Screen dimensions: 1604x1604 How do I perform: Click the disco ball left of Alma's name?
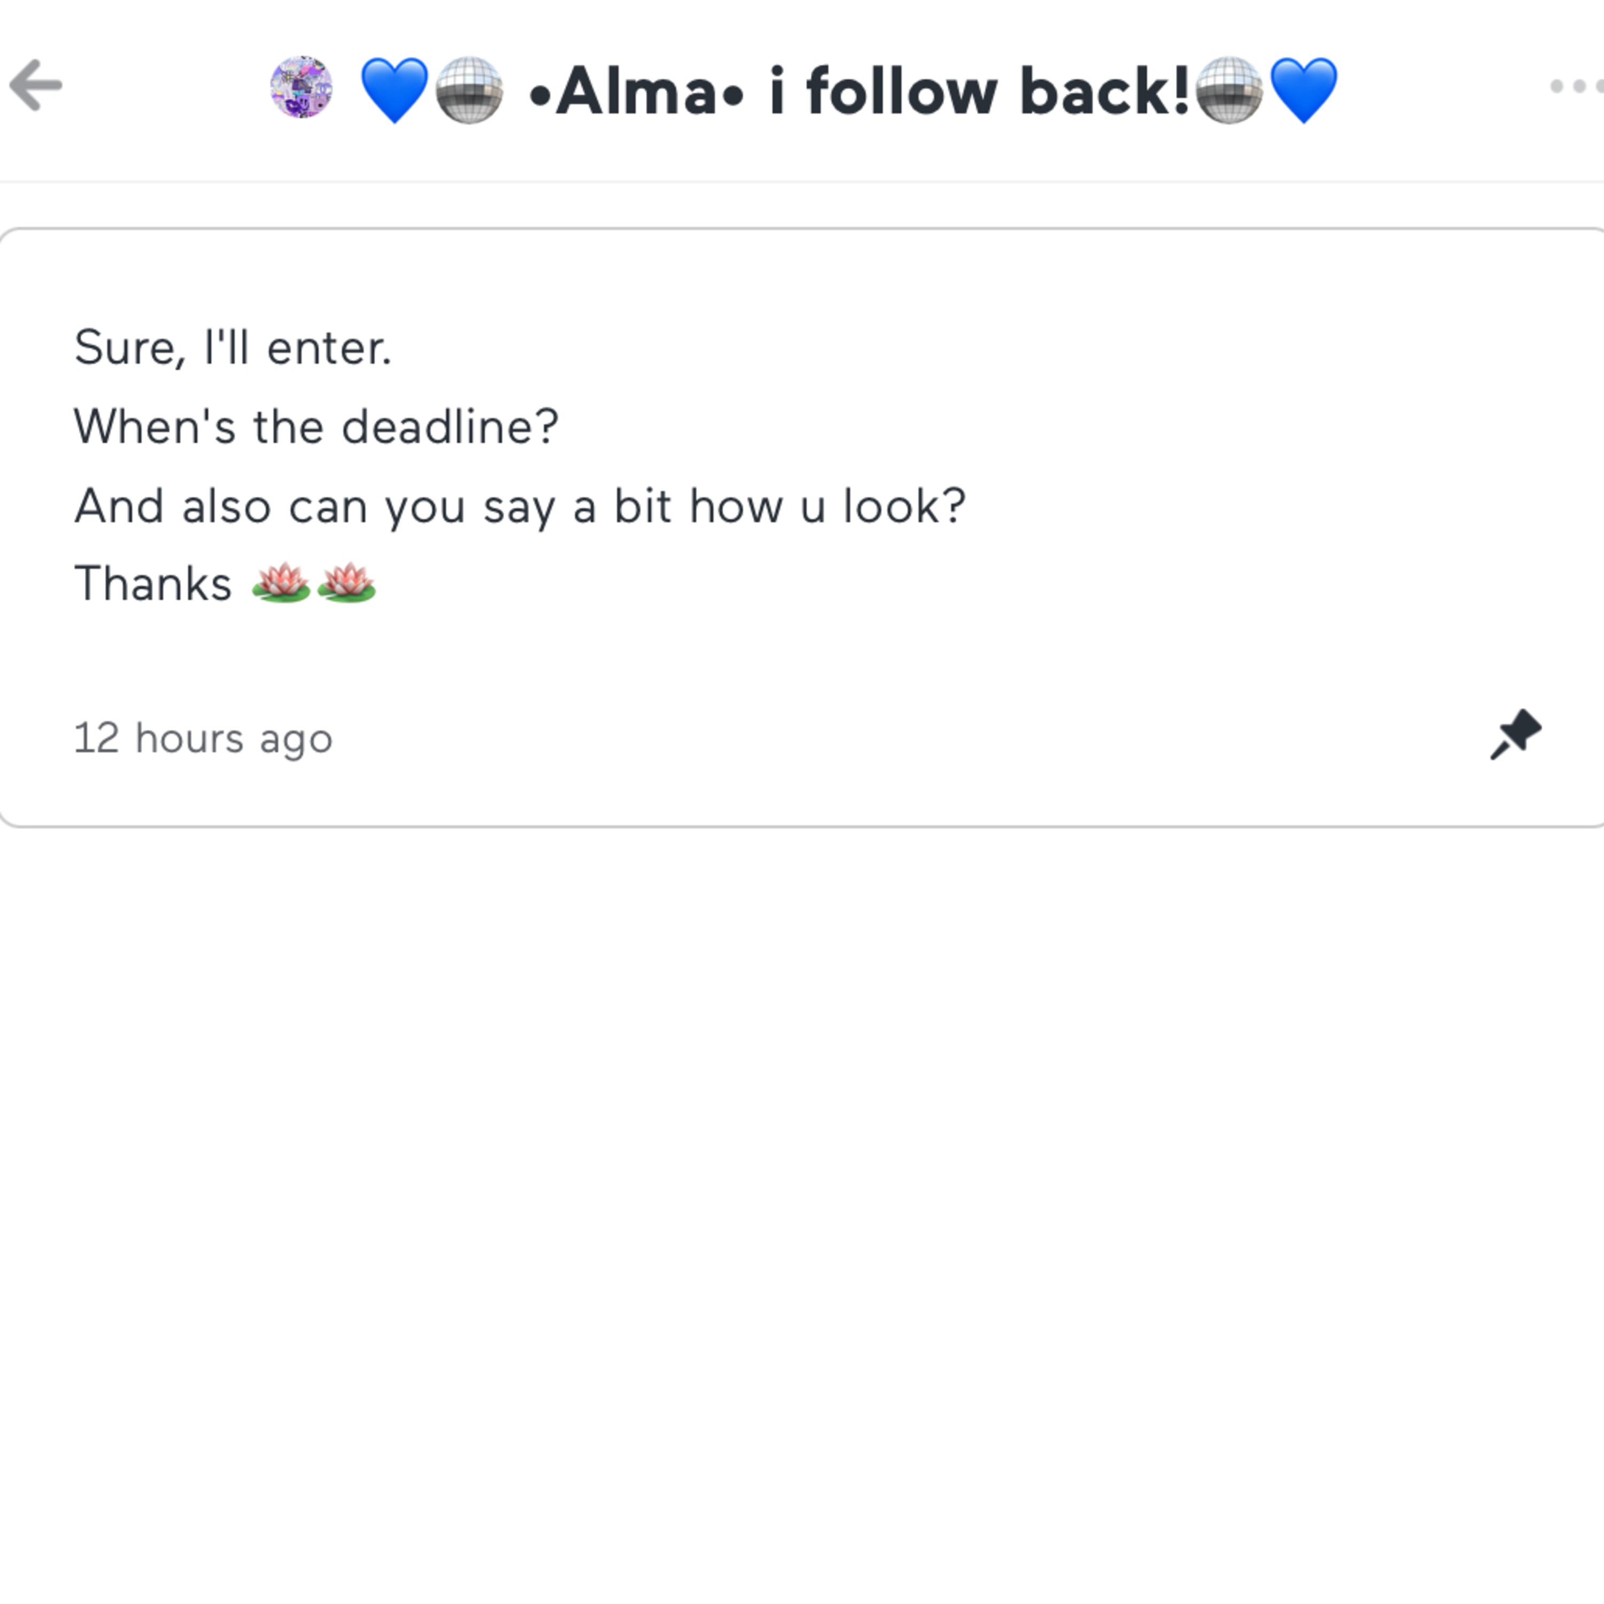coord(469,90)
